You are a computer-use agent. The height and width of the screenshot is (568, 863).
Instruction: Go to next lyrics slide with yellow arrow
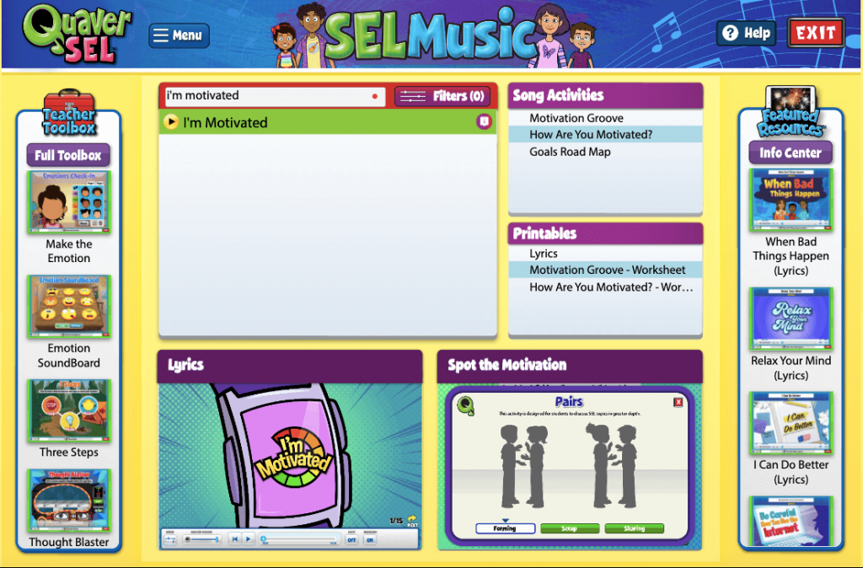(x=412, y=519)
